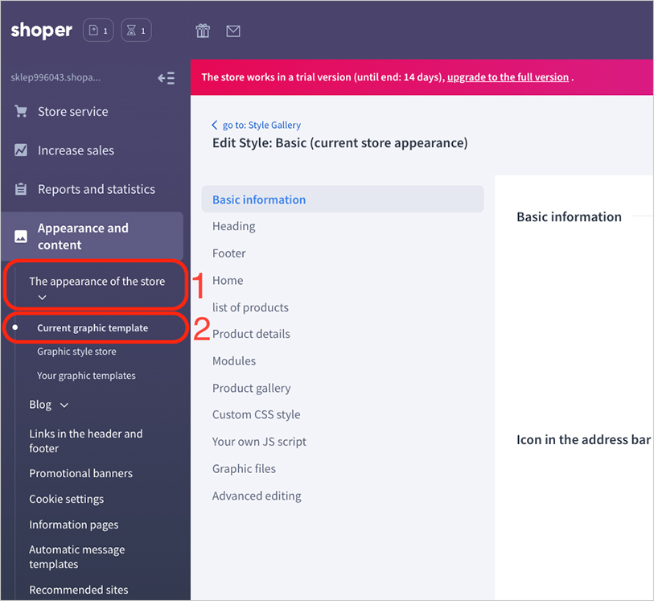The width and height of the screenshot is (654, 601).
Task: Go to Style Gallery link
Action: [261, 125]
